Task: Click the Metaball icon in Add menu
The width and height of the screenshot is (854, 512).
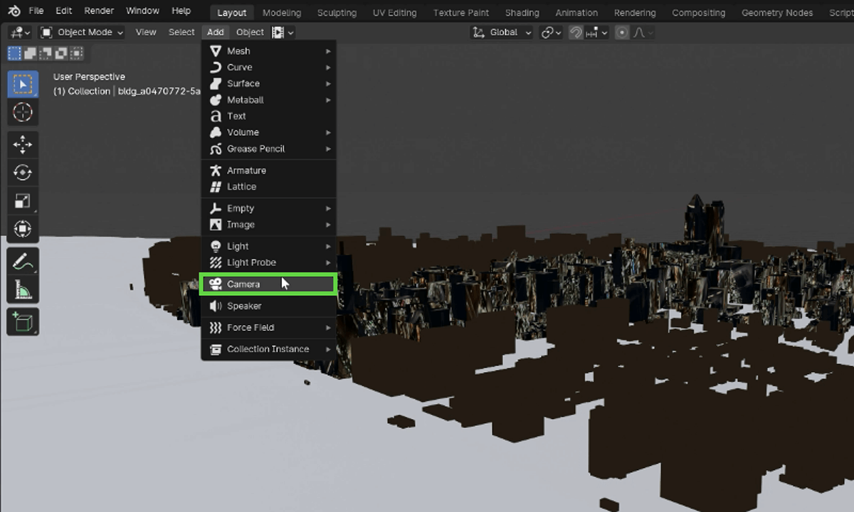Action: 216,100
